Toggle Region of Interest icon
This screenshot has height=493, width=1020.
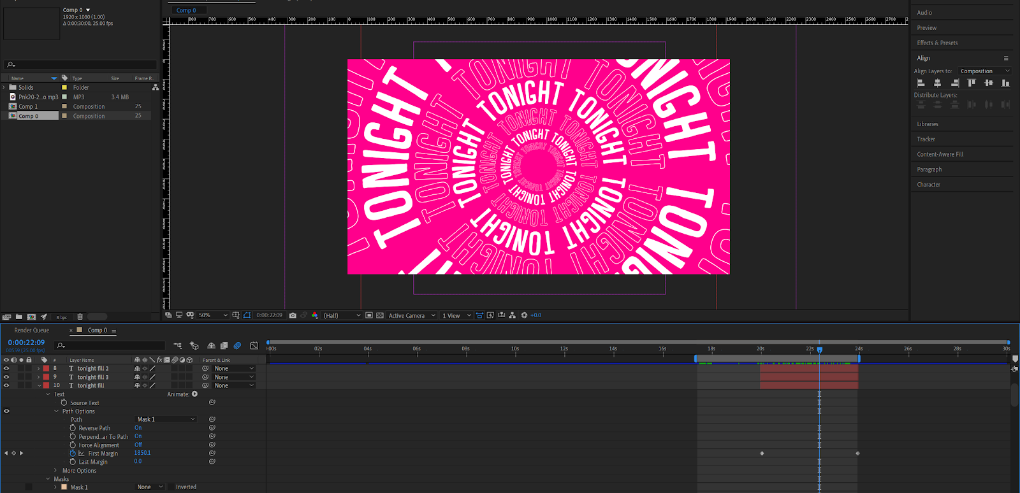click(369, 315)
